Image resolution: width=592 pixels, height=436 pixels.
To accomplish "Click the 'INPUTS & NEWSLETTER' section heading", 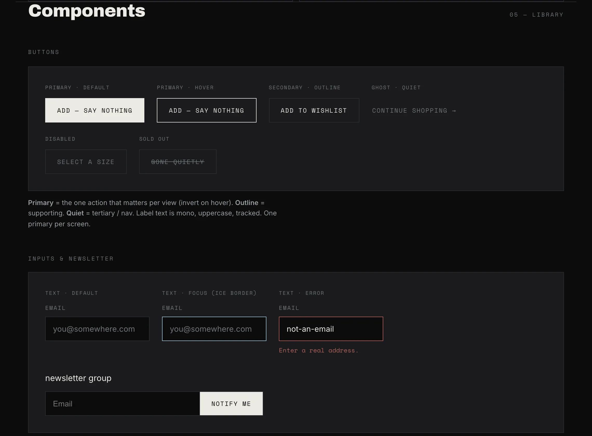I will 71,259.
